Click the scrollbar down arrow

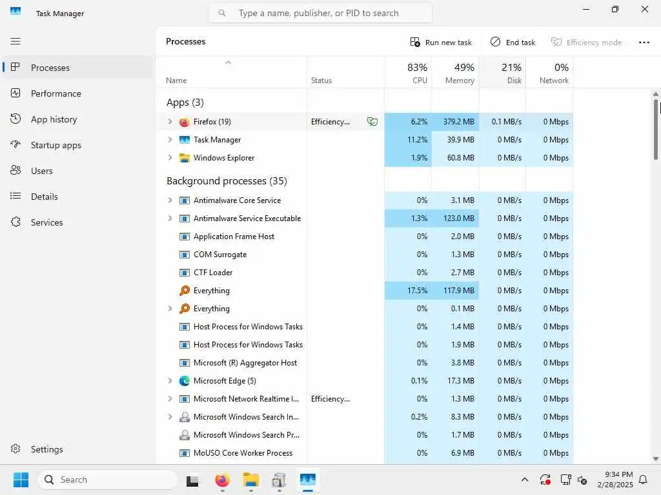click(x=656, y=459)
